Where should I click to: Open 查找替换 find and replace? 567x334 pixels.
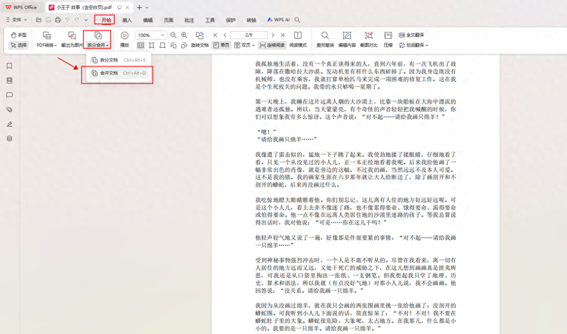[325, 40]
